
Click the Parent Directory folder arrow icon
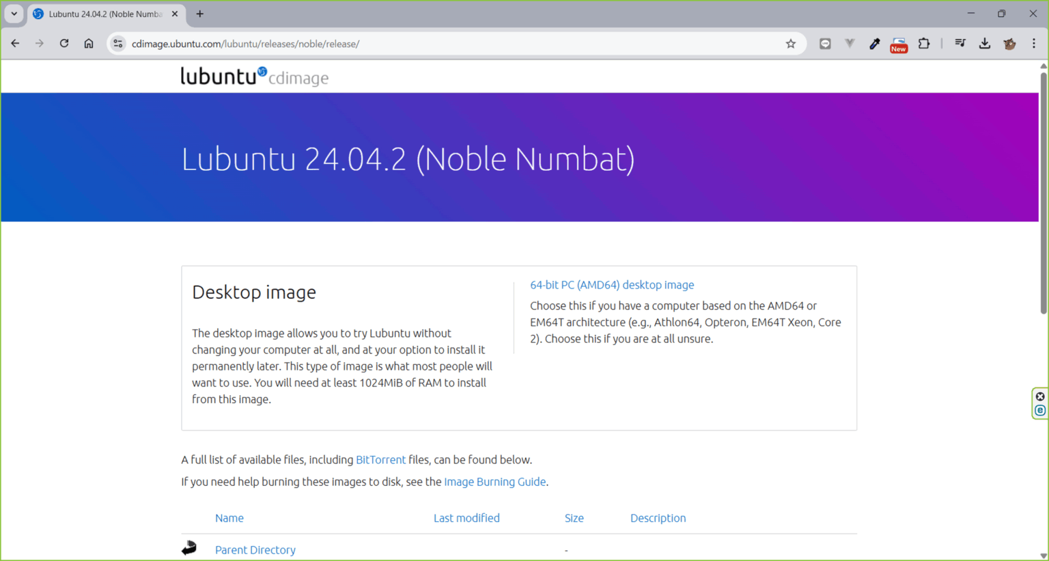coord(188,547)
